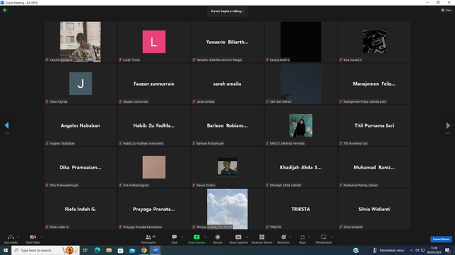Click the Fauzan zunnurrain participant tile

154,84
